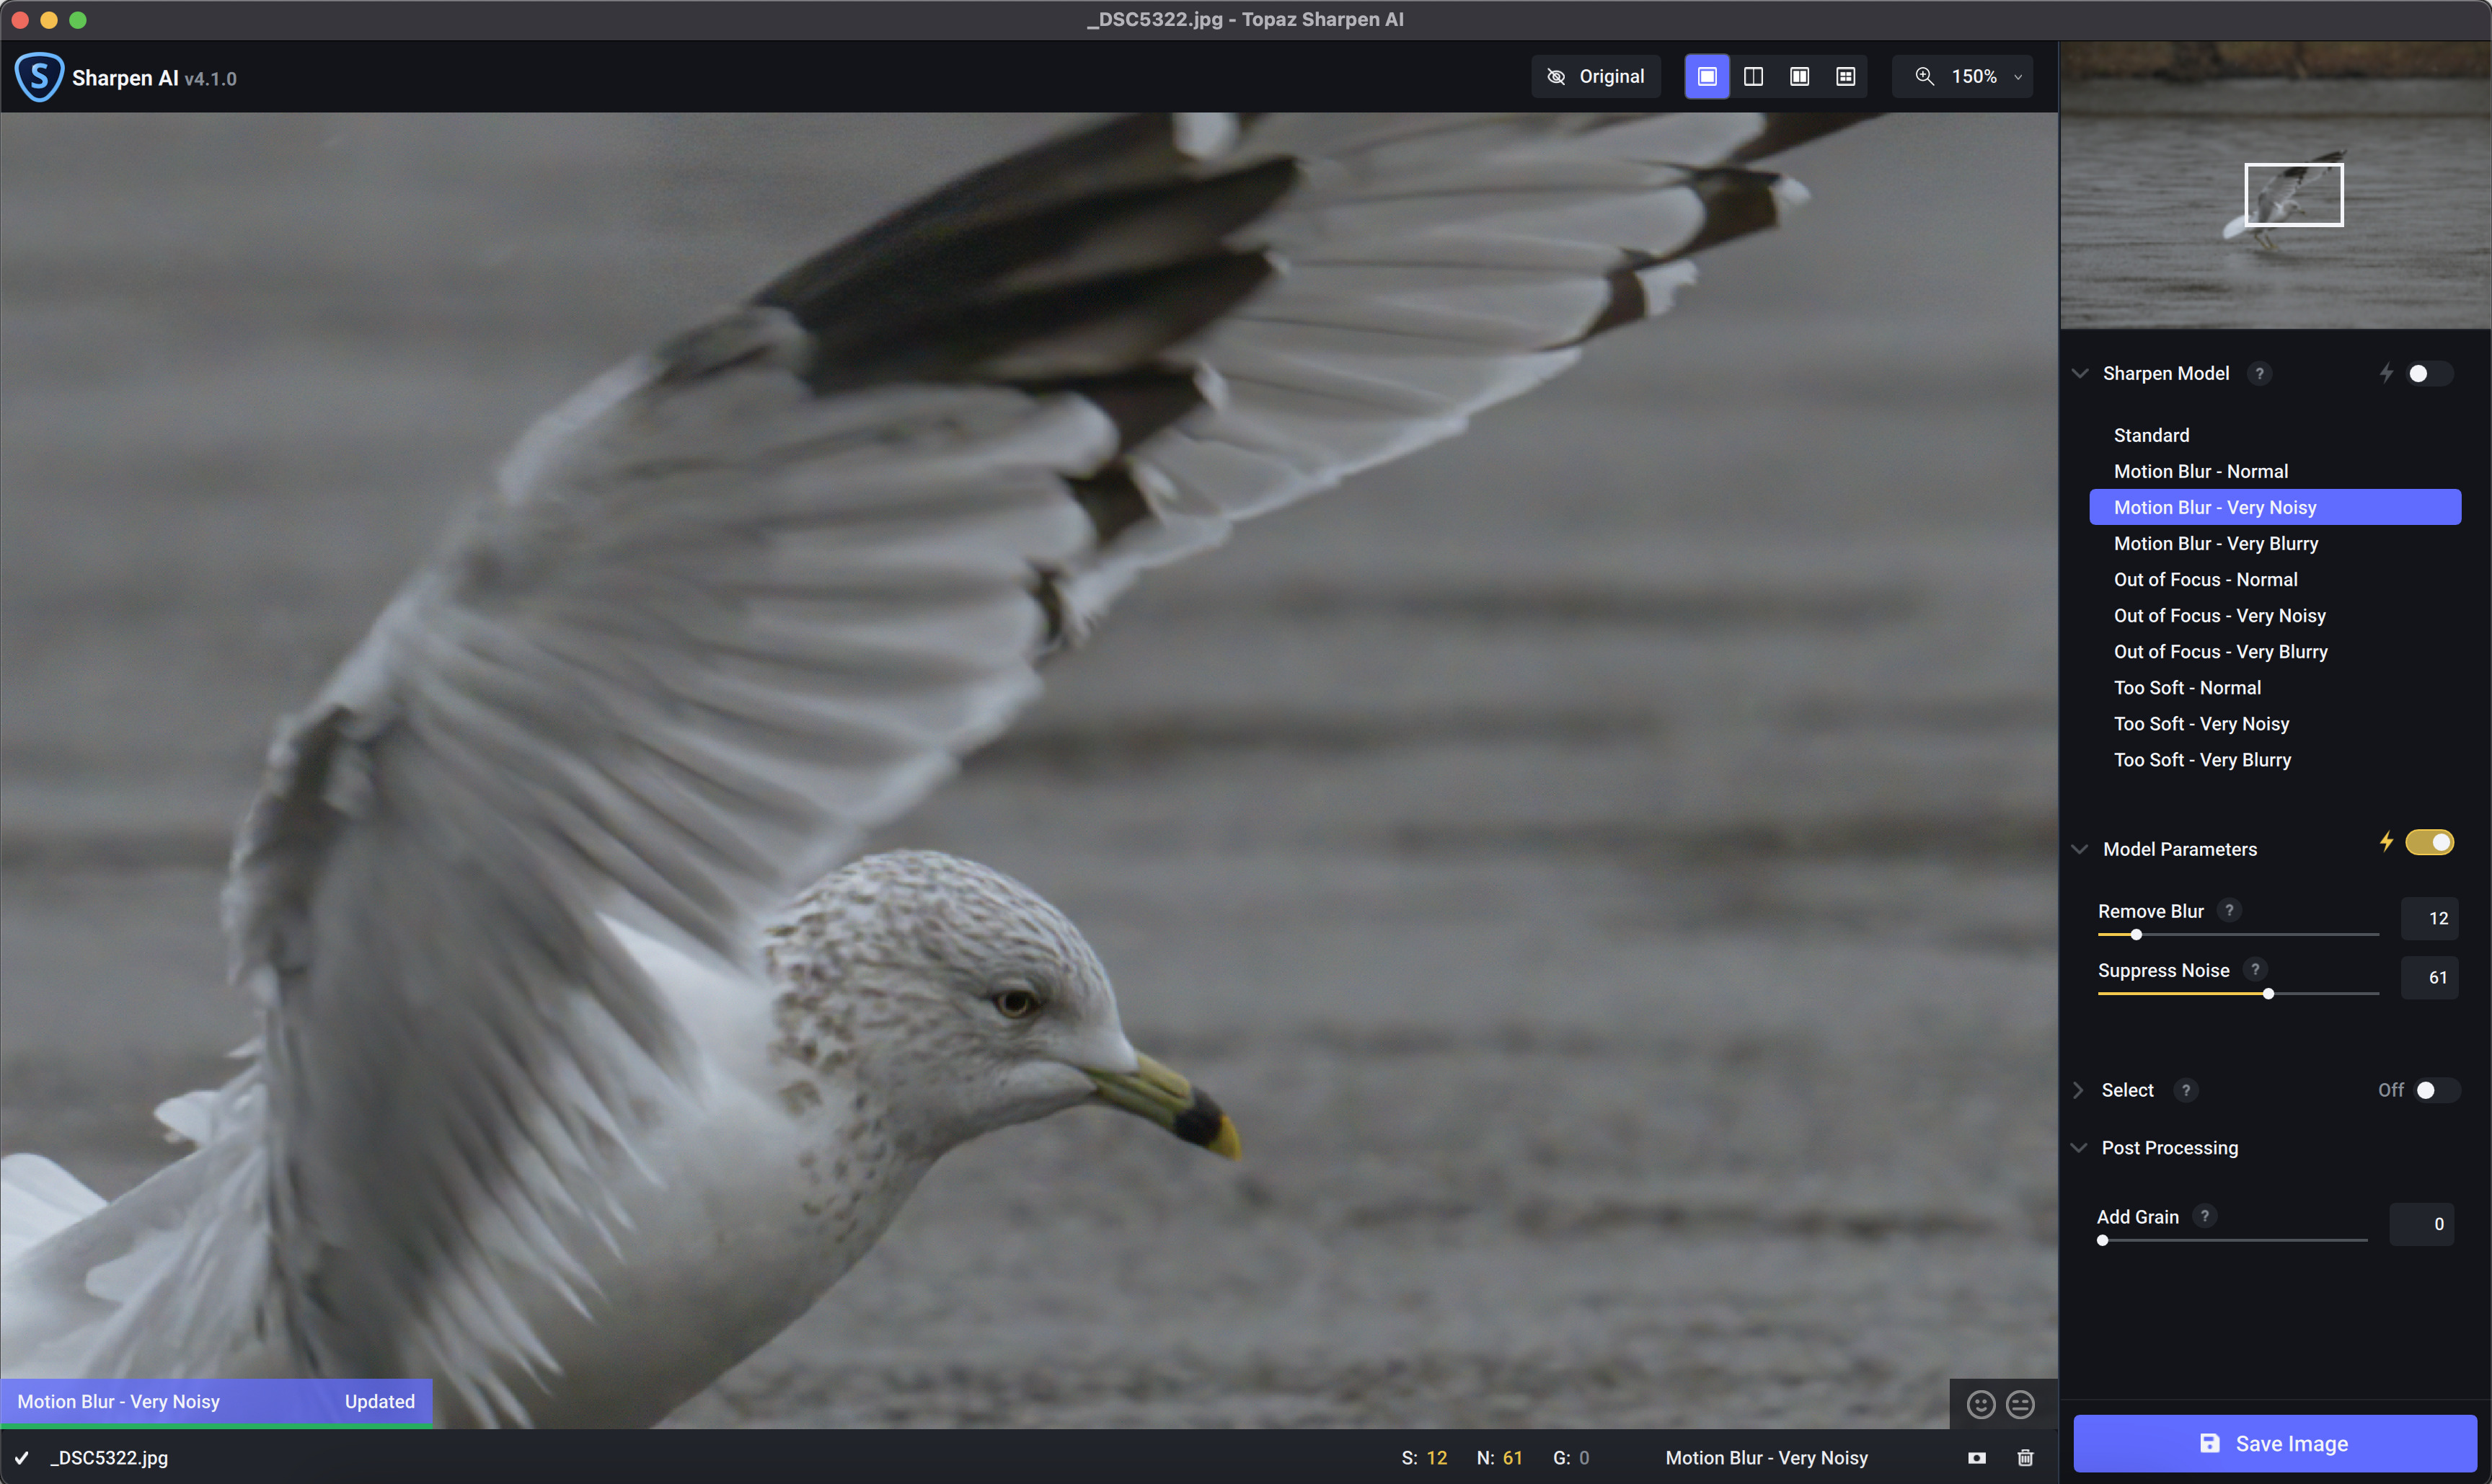Image resolution: width=2492 pixels, height=1484 pixels.
Task: Collapse the Model Parameters section
Action: click(x=2080, y=849)
